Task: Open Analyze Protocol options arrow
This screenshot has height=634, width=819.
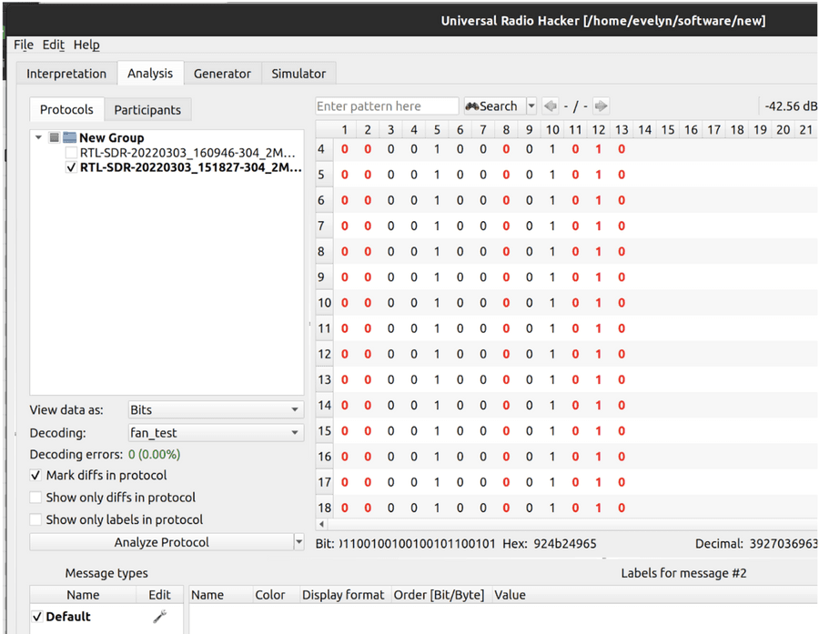Action: (299, 543)
